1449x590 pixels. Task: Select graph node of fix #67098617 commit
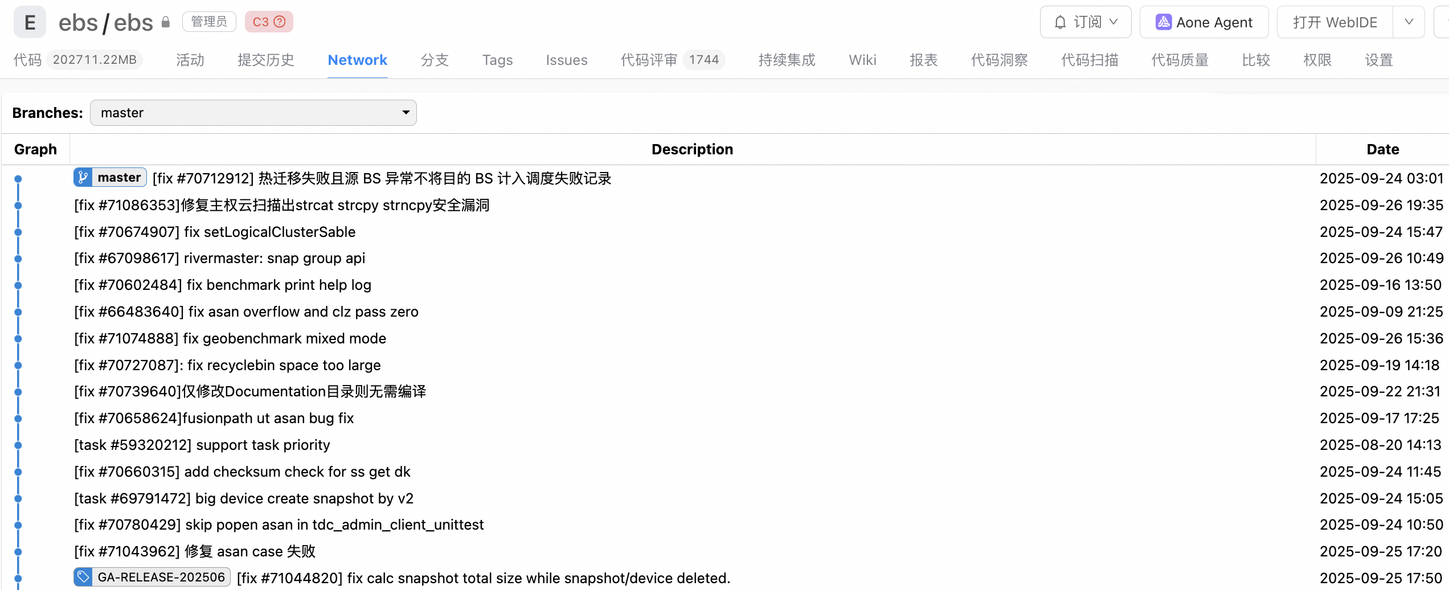click(18, 259)
